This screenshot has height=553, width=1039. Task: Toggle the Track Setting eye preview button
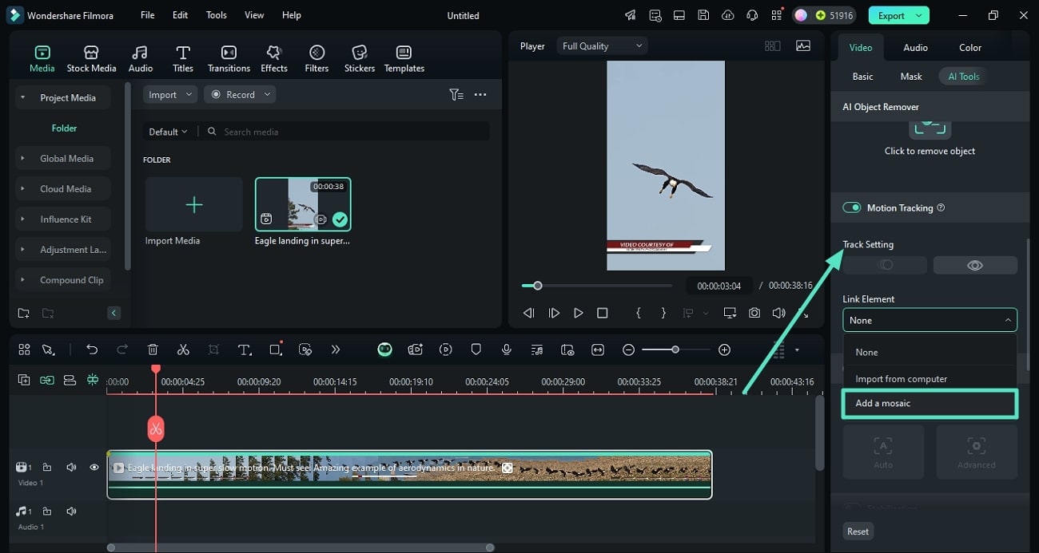click(975, 265)
